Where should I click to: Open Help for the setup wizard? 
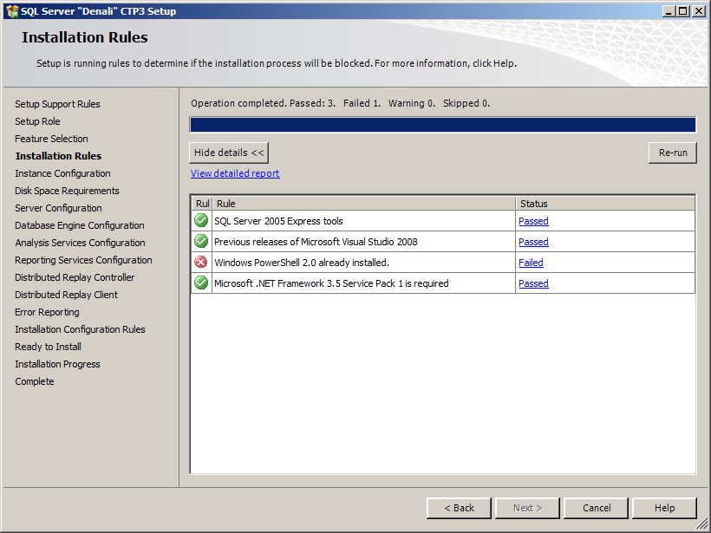pos(664,508)
